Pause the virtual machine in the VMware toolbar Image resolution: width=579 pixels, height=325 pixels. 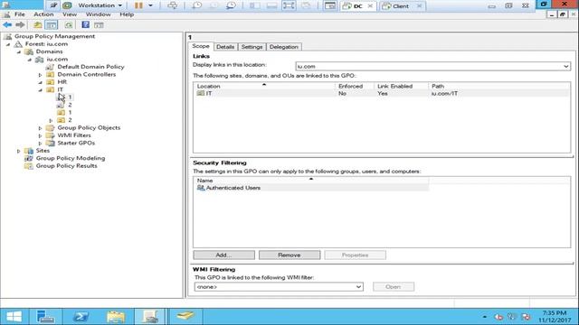click(x=138, y=5)
